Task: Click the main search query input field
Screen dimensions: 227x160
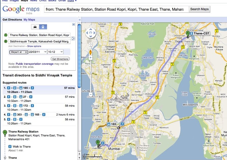Action: tap(116, 9)
